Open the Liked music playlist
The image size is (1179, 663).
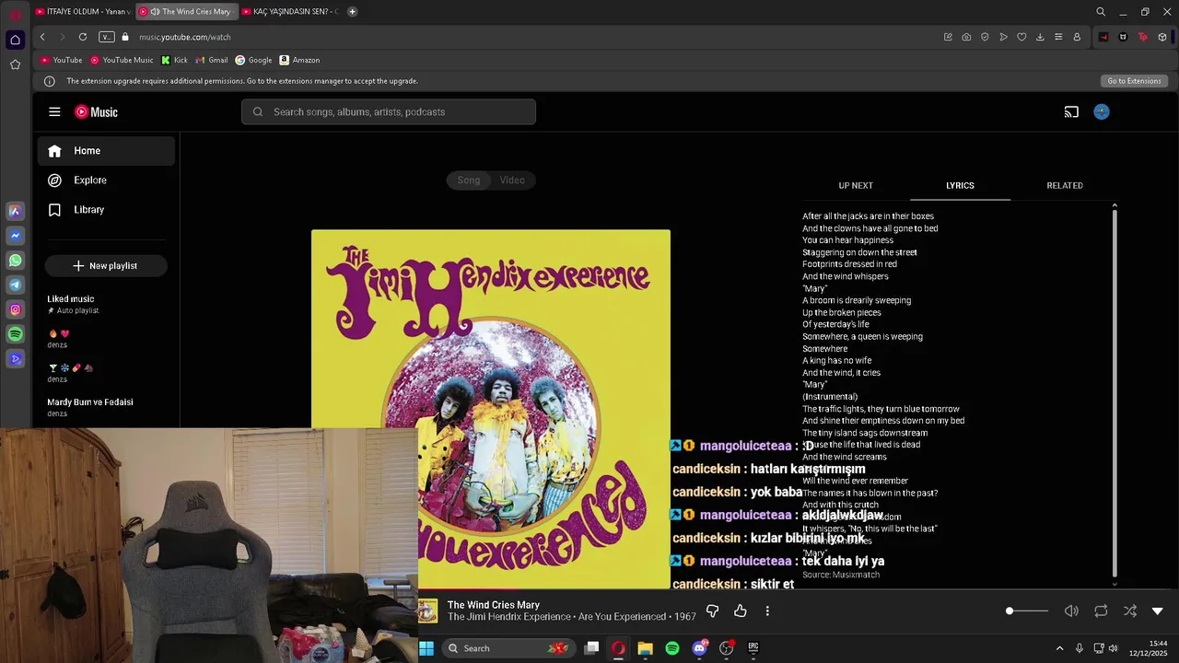[x=106, y=304]
